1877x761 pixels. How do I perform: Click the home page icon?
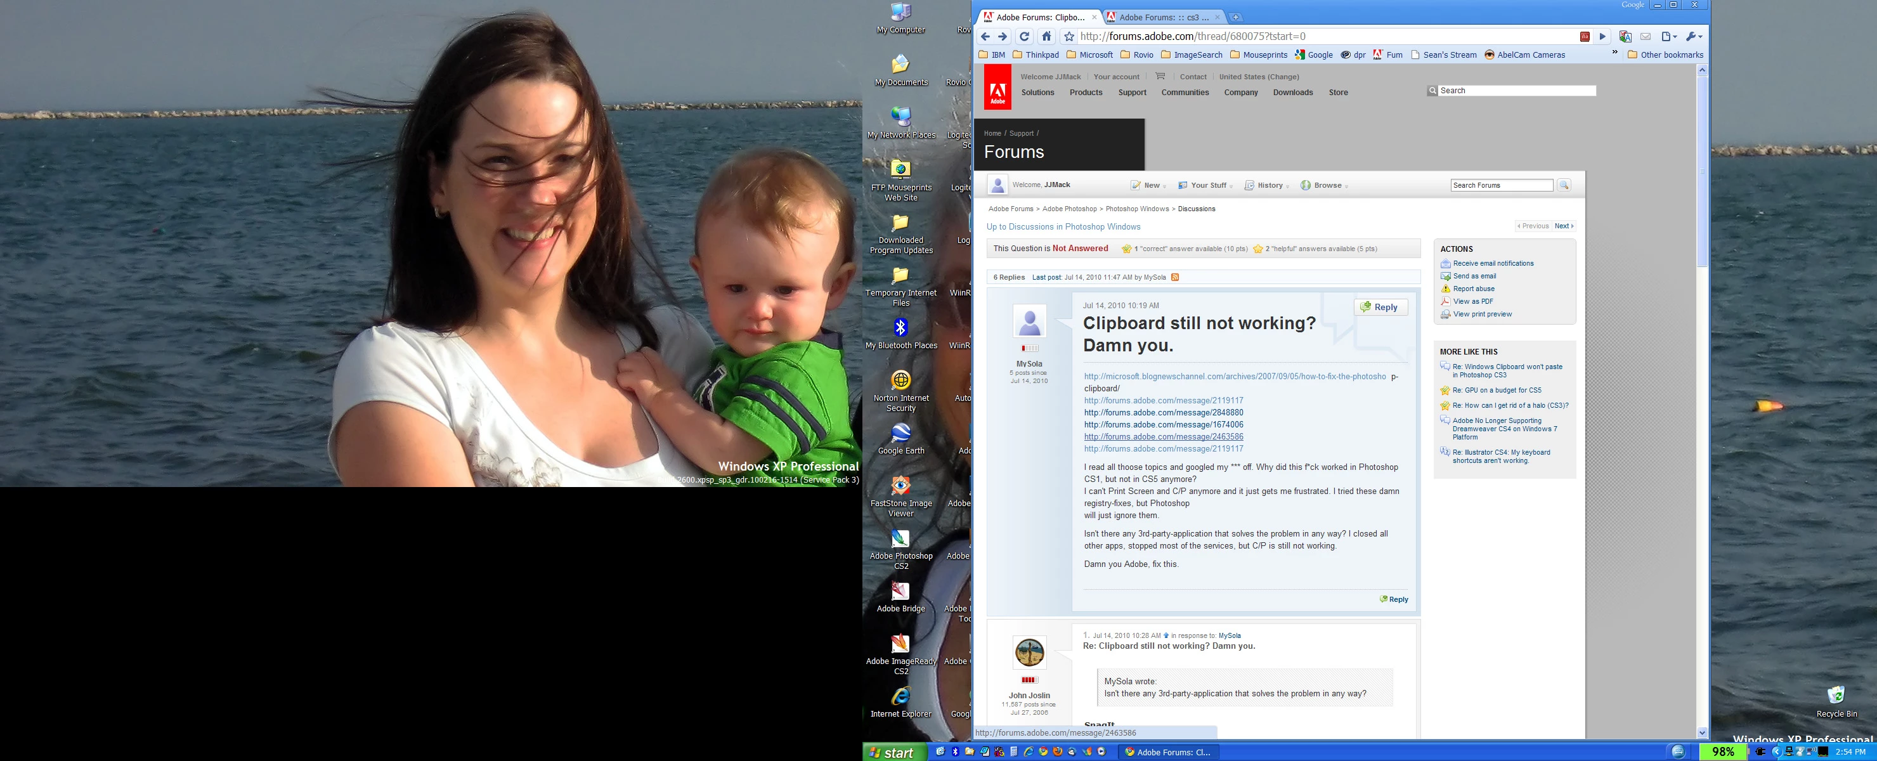(1047, 36)
